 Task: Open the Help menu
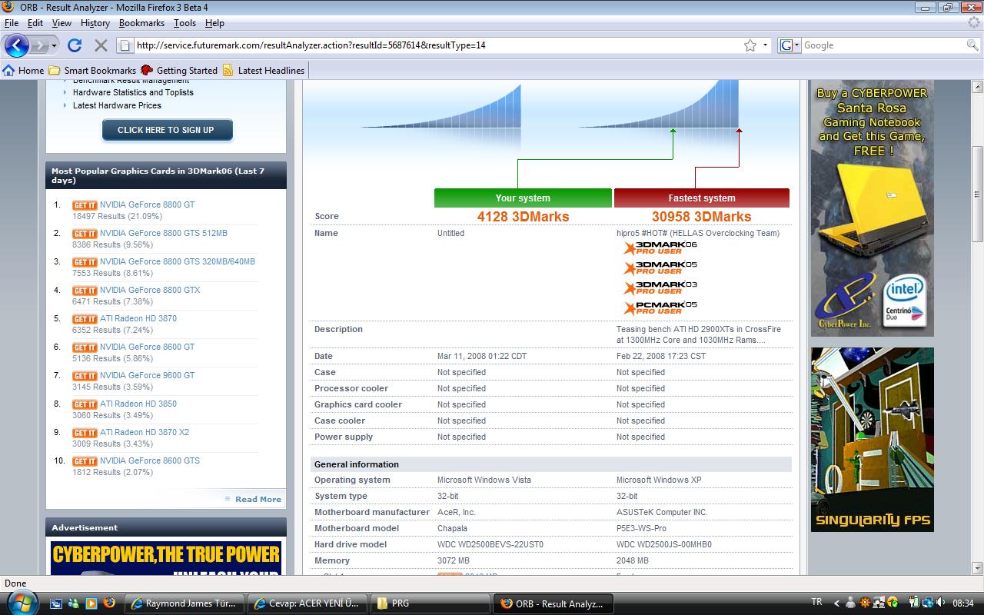pos(214,23)
